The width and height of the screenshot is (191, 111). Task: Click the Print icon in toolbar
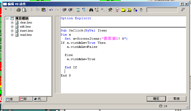point(19,10)
